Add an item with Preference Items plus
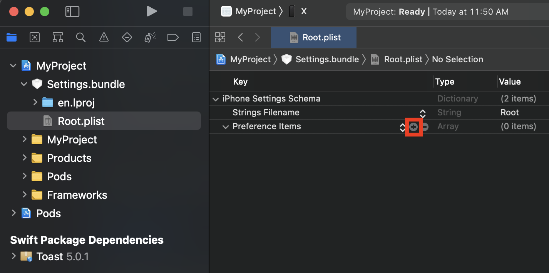 [413, 127]
